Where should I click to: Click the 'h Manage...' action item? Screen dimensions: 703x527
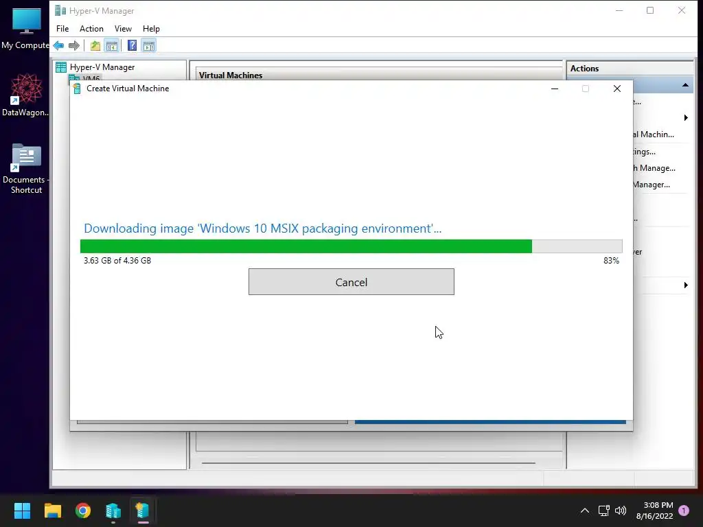[x=654, y=168]
